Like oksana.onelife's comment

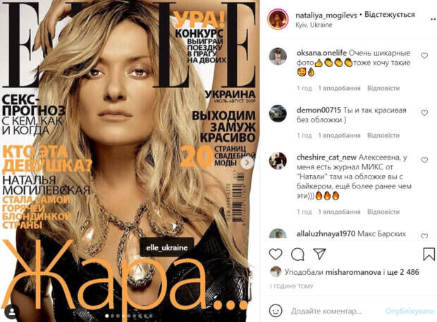coord(424,56)
